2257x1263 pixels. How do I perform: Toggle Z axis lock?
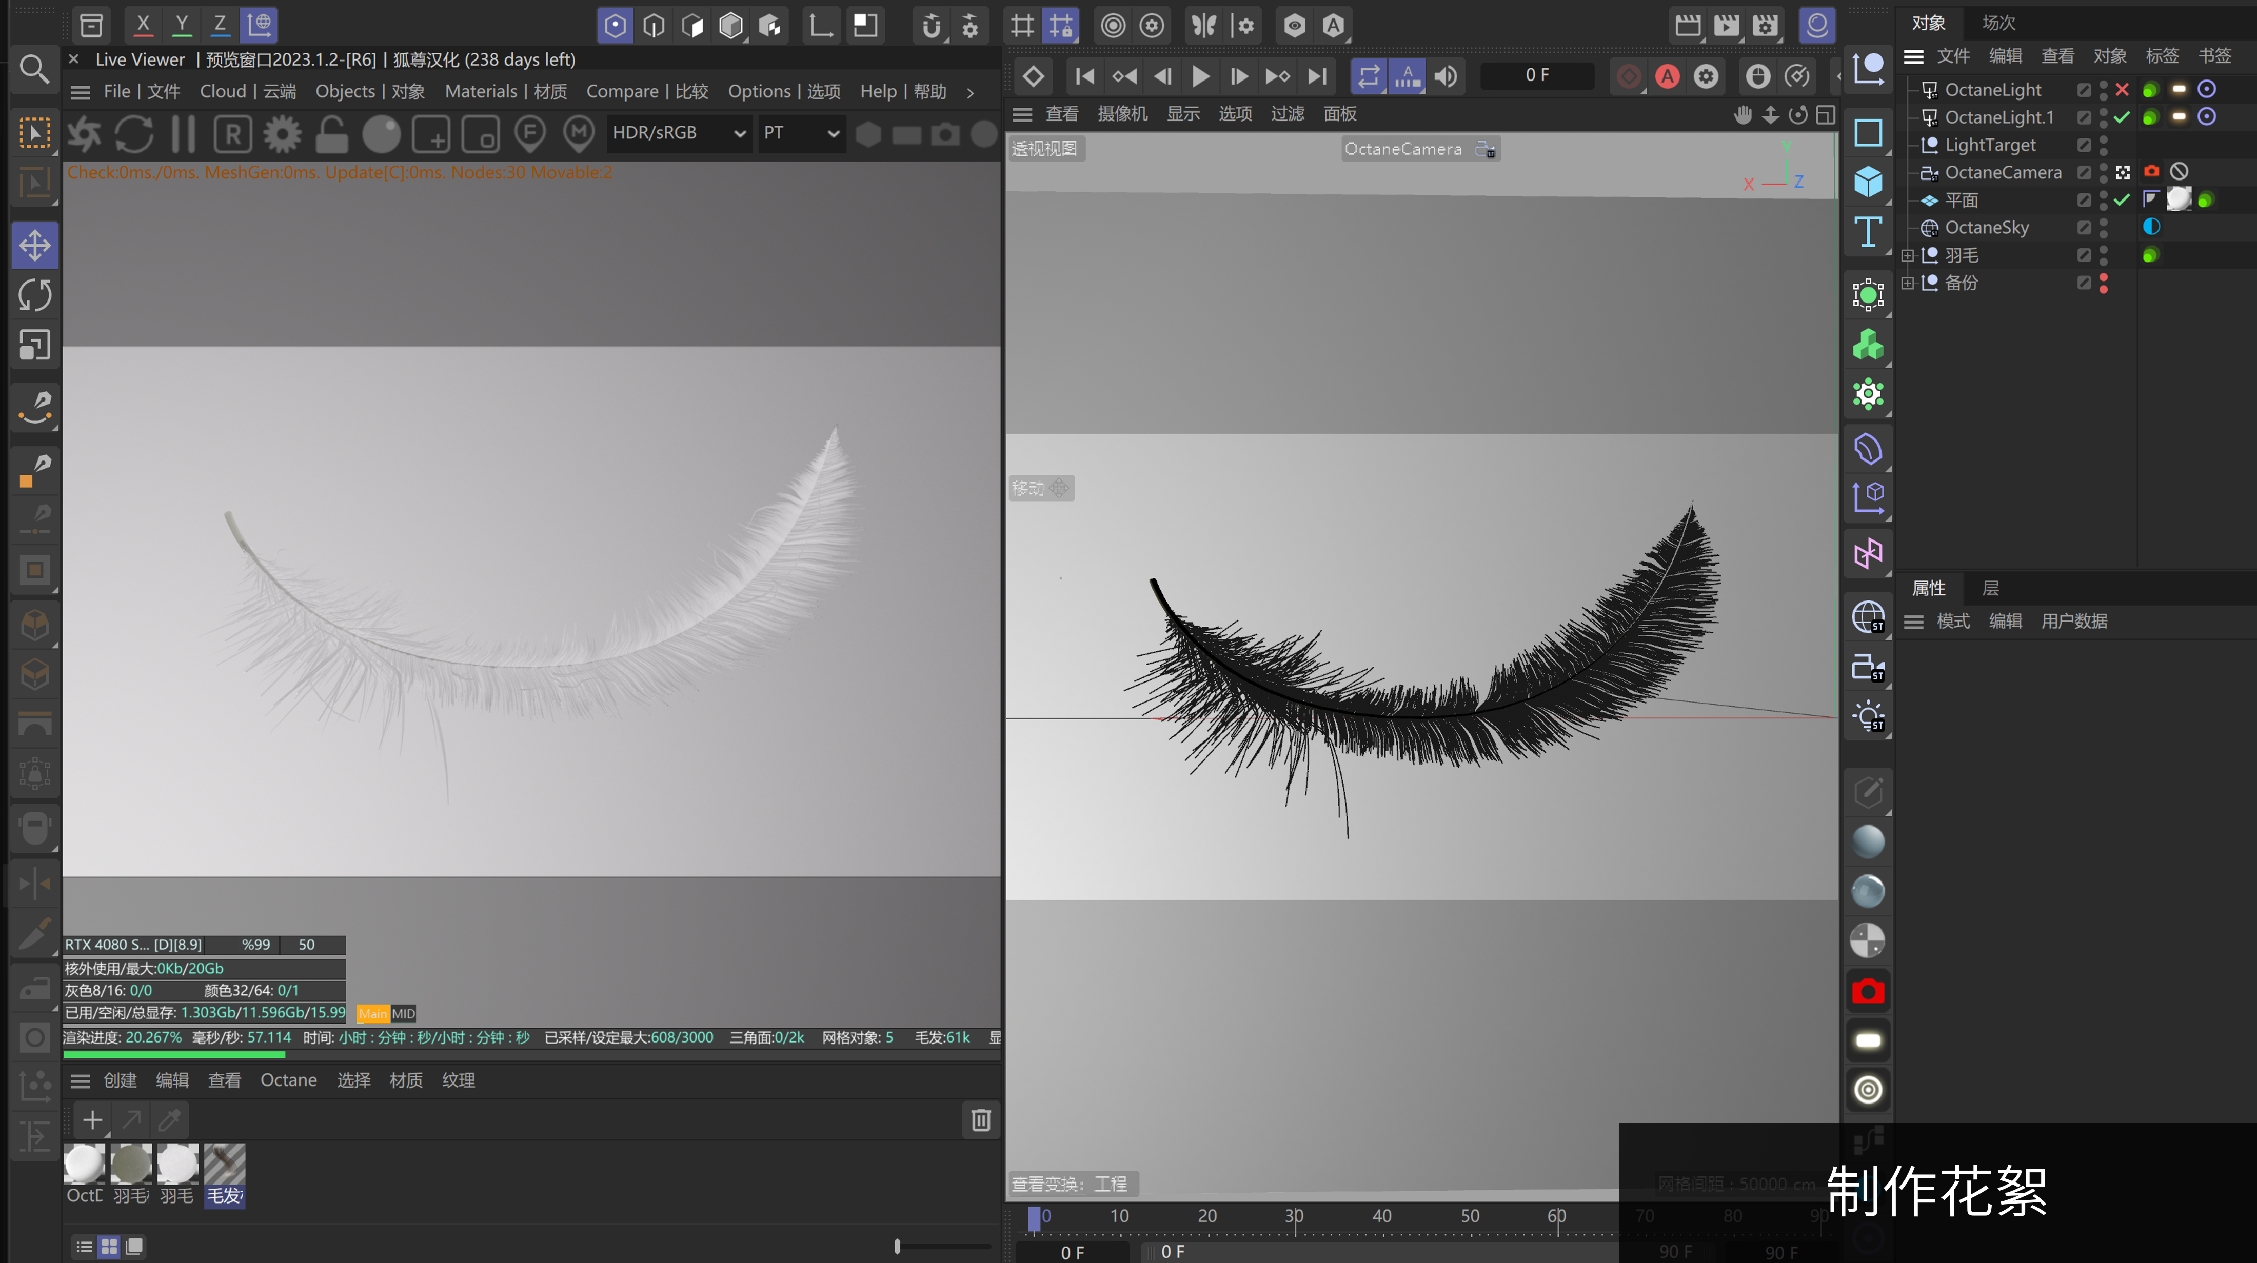(x=220, y=25)
